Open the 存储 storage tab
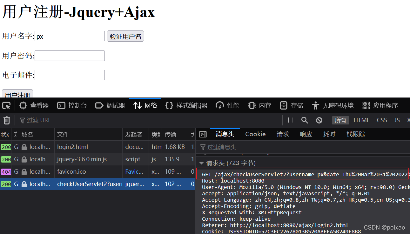Viewport: 410px width, 234px height. coord(292,105)
